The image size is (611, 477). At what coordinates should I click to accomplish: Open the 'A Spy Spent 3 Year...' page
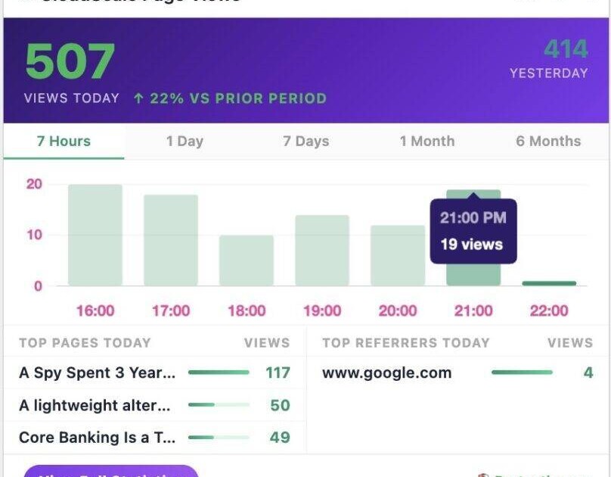tap(97, 373)
